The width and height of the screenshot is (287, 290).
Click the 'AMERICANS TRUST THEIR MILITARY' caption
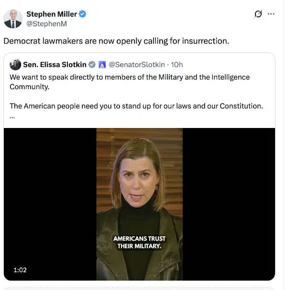[x=139, y=243]
